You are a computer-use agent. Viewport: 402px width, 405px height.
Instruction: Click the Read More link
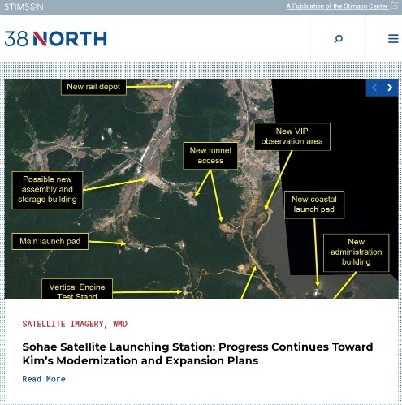point(44,379)
